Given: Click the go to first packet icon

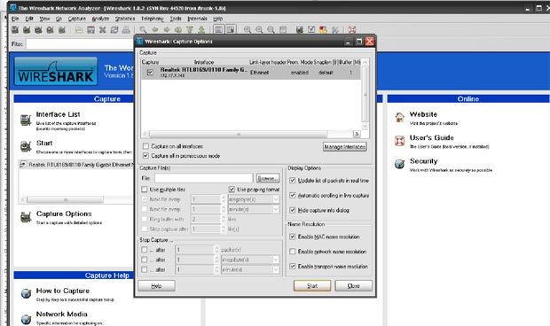Looking at the screenshot, I should point(190,30).
